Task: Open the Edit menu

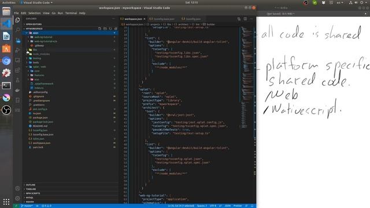Action: point(23,13)
